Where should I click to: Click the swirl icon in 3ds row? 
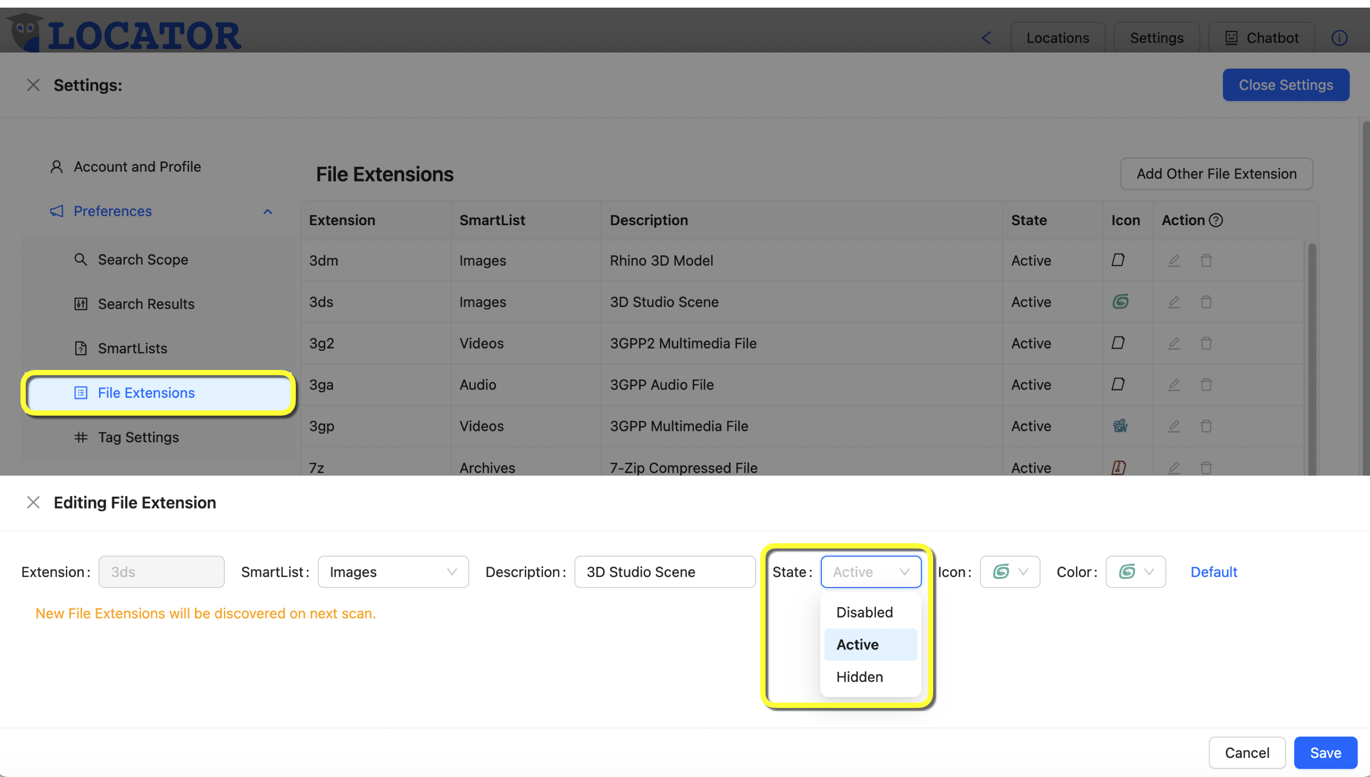pos(1120,302)
